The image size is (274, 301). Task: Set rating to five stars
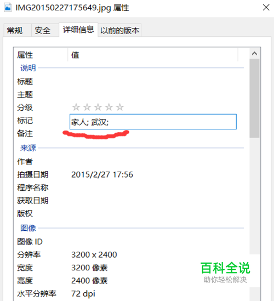coord(119,107)
